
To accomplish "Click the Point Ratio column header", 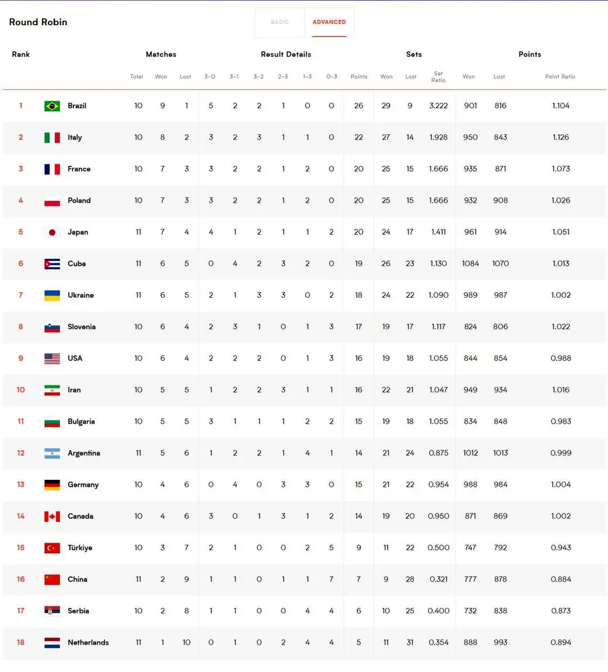I will point(560,77).
